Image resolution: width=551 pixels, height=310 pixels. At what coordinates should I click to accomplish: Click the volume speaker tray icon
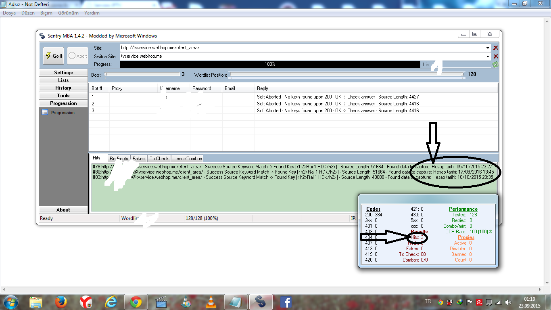[x=508, y=302]
